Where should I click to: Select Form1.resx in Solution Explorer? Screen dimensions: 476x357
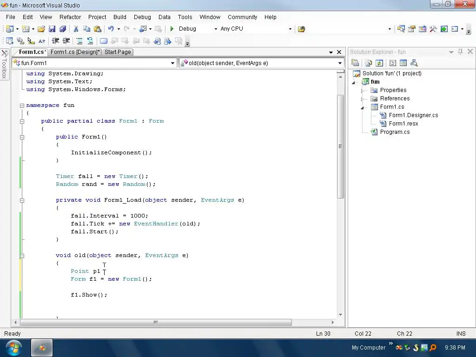coord(403,124)
